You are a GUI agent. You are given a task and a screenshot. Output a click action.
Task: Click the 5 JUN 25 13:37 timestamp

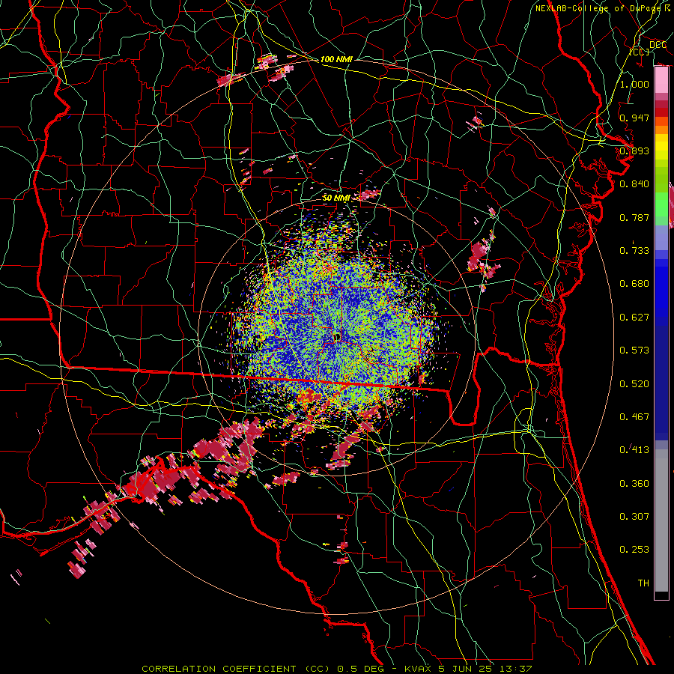pos(485,669)
